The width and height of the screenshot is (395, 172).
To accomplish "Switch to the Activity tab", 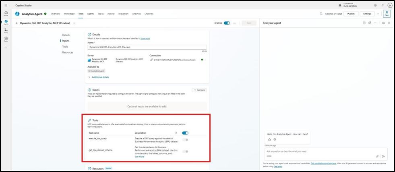I will pos(111,14).
